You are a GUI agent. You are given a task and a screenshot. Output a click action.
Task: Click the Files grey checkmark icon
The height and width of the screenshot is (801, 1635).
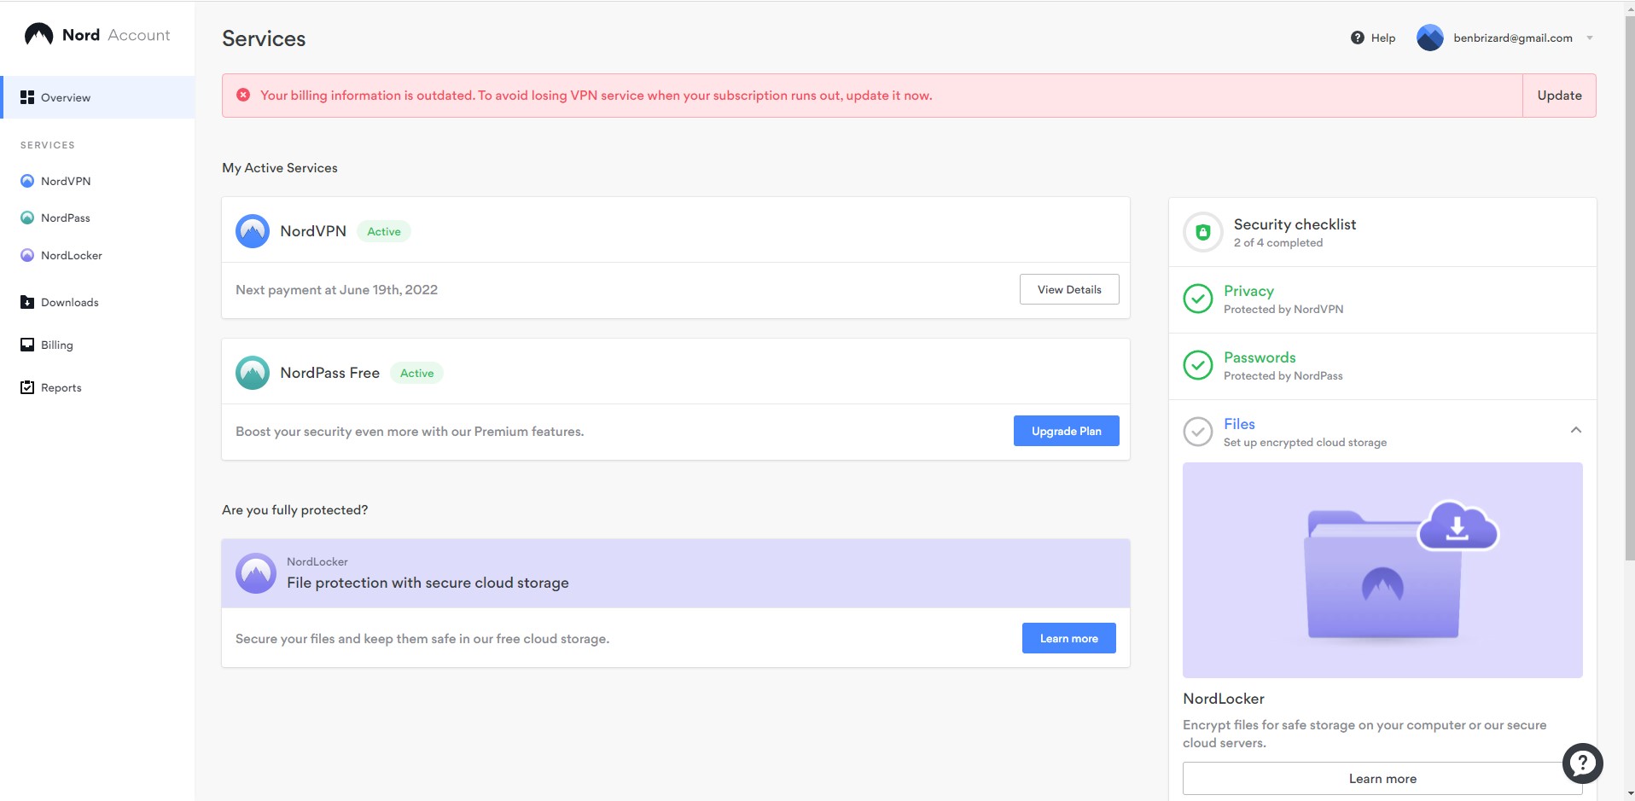coord(1198,432)
